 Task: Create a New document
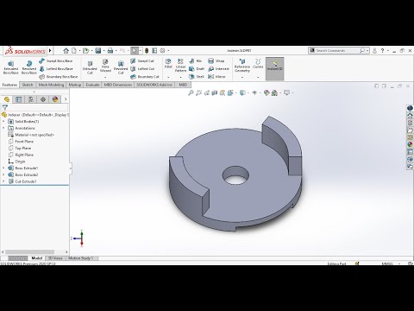tap(74, 51)
